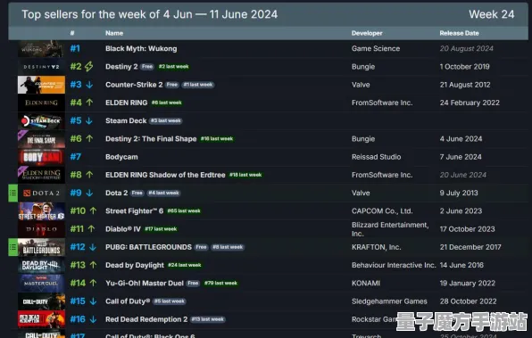Click the Free tag next to Dota 2
This screenshot has height=338, width=532.
[x=137, y=193]
